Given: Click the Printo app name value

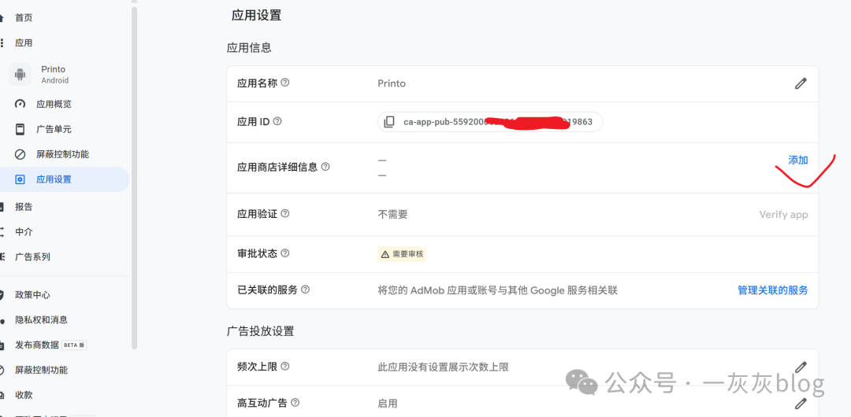Looking at the screenshot, I should click(392, 83).
